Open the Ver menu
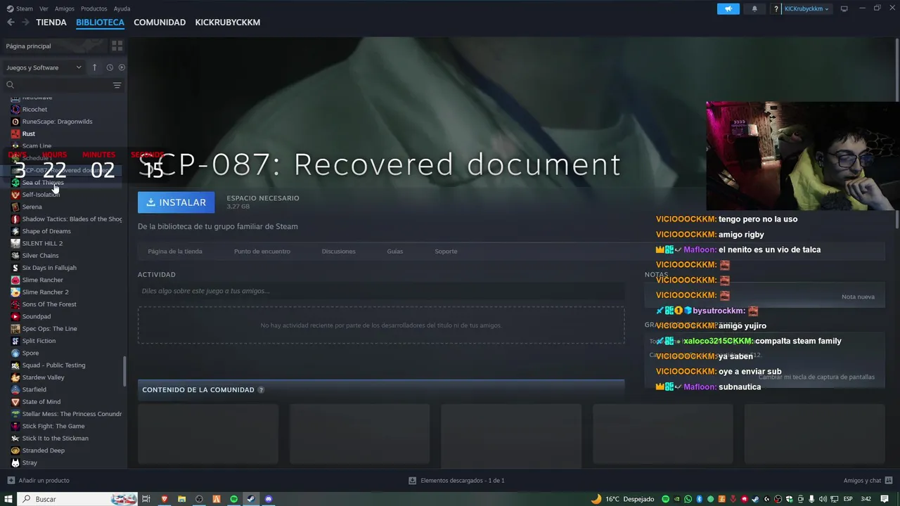 point(44,8)
